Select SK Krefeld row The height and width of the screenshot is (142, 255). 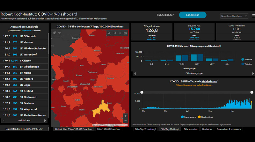pyautogui.click(x=24, y=91)
